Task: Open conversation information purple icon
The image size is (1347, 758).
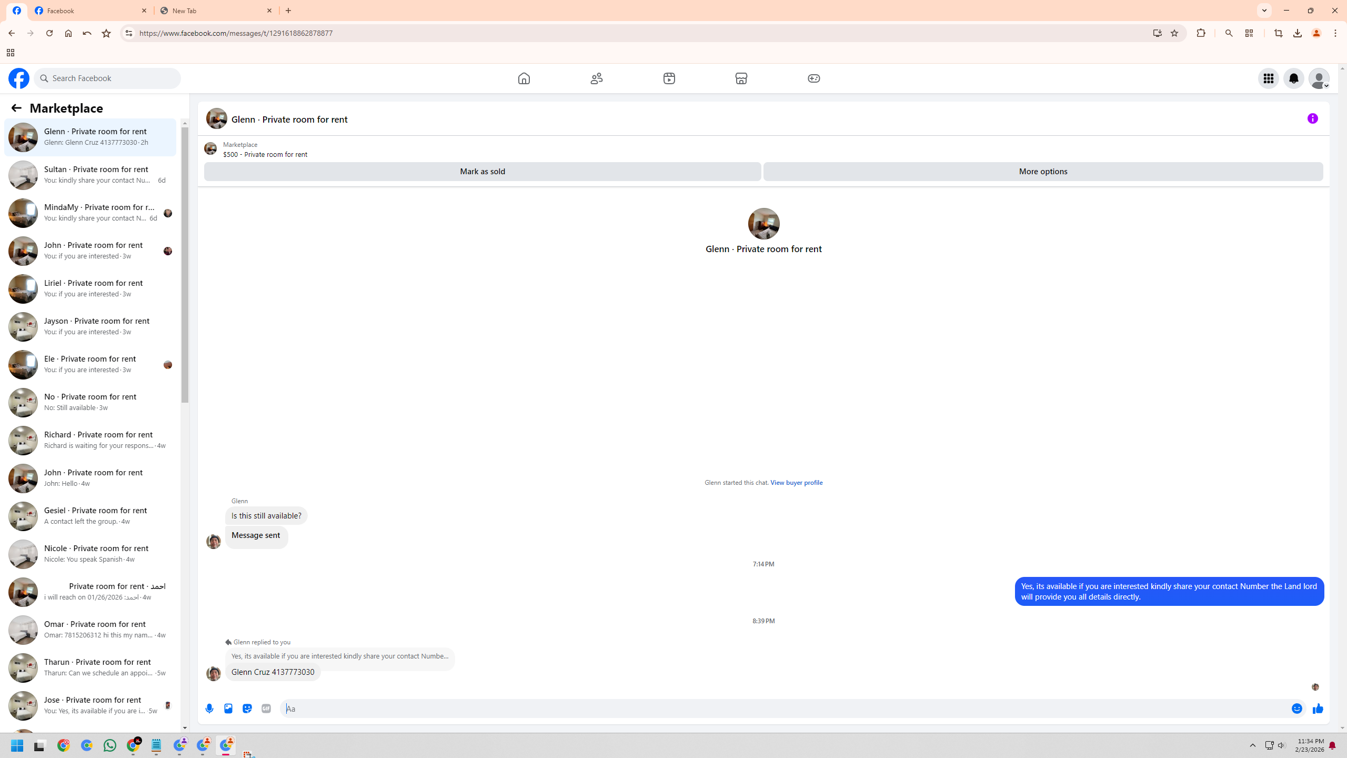Action: [1312, 119]
